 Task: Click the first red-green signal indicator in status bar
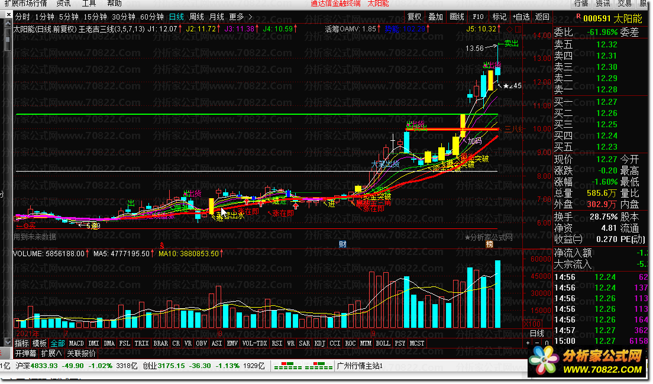pyautogui.click(x=288, y=366)
